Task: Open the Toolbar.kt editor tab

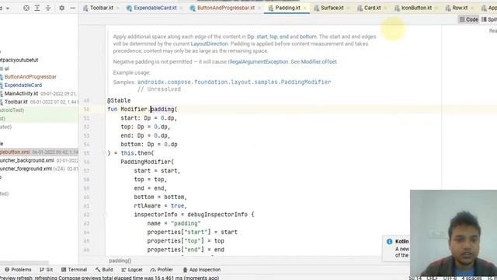Action: point(102,8)
